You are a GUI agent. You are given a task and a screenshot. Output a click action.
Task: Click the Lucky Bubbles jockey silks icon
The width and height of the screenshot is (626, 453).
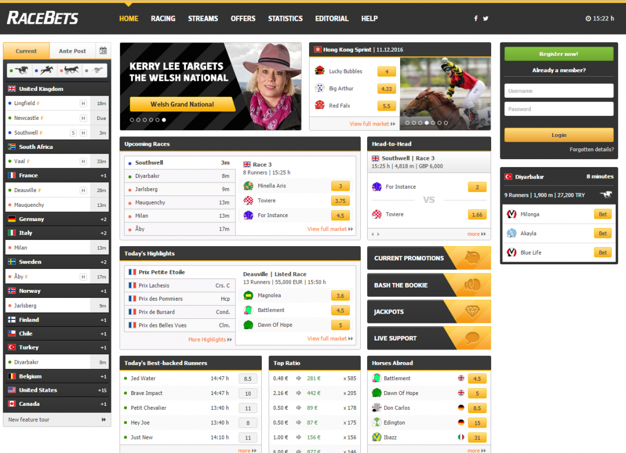click(320, 71)
